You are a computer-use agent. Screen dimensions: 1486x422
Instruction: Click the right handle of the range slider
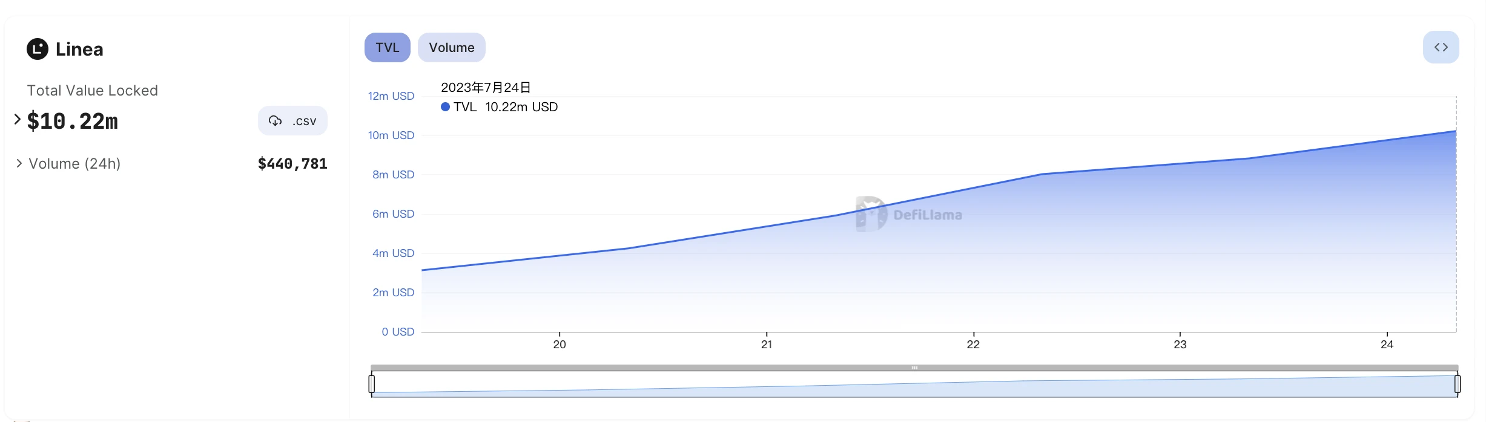[1457, 384]
